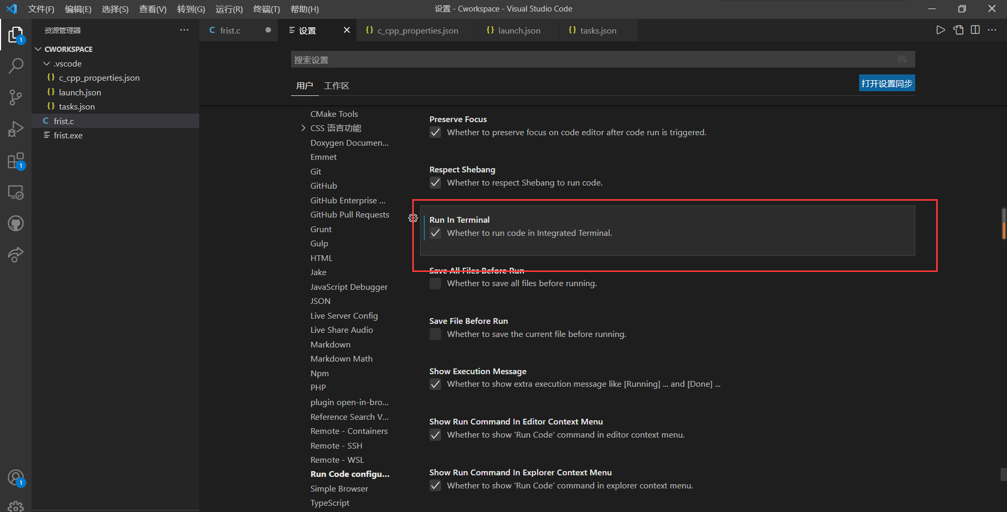Open editor more actions ellipsis

point(992,30)
